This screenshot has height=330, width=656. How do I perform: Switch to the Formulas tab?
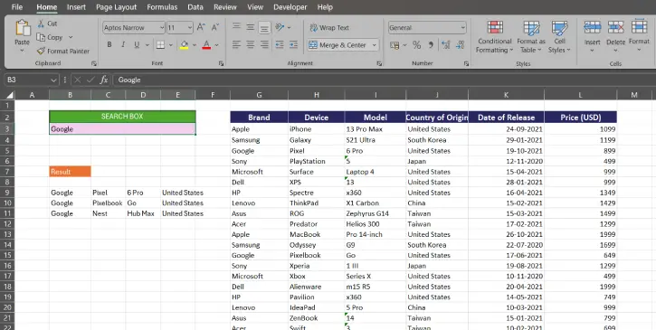[x=162, y=7]
